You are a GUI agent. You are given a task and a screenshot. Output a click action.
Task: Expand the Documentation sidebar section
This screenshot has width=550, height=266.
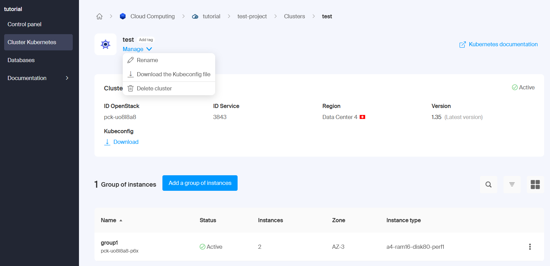tap(39, 78)
